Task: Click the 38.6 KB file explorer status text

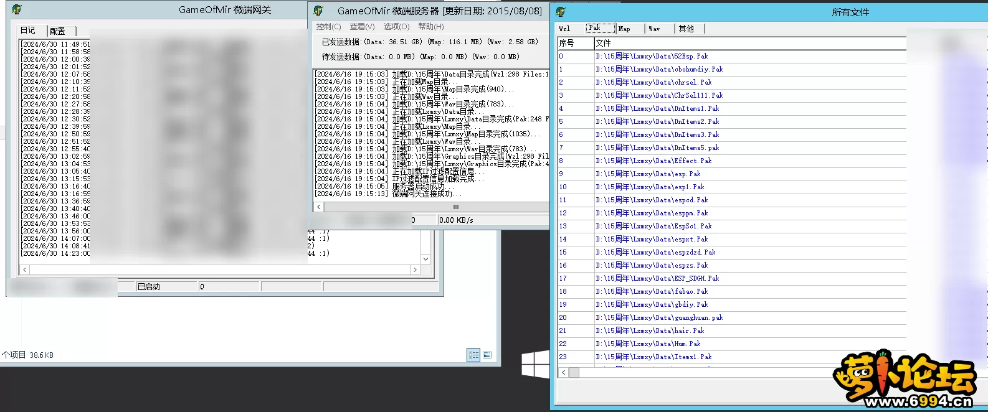Action: point(42,355)
